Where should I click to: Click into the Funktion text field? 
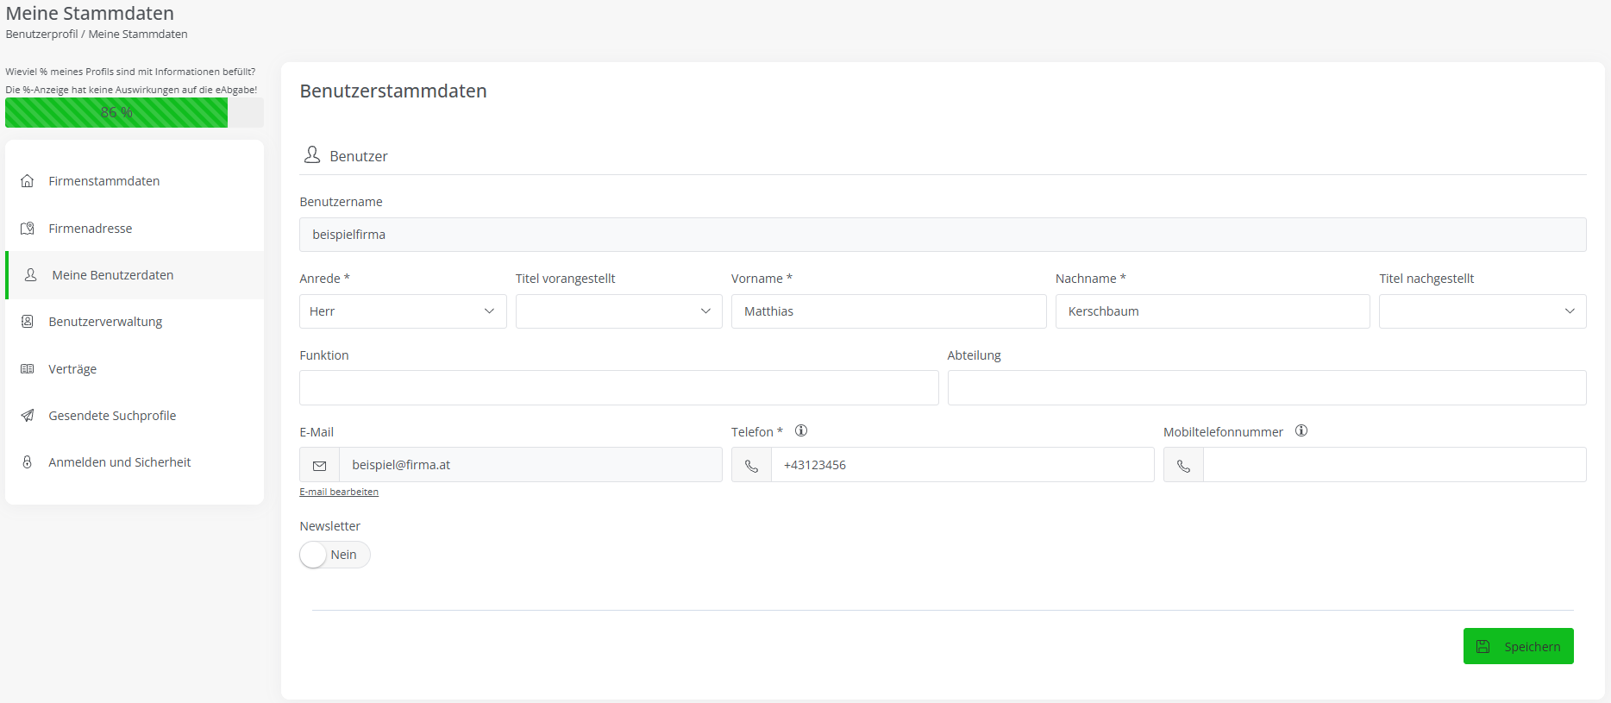click(x=618, y=388)
